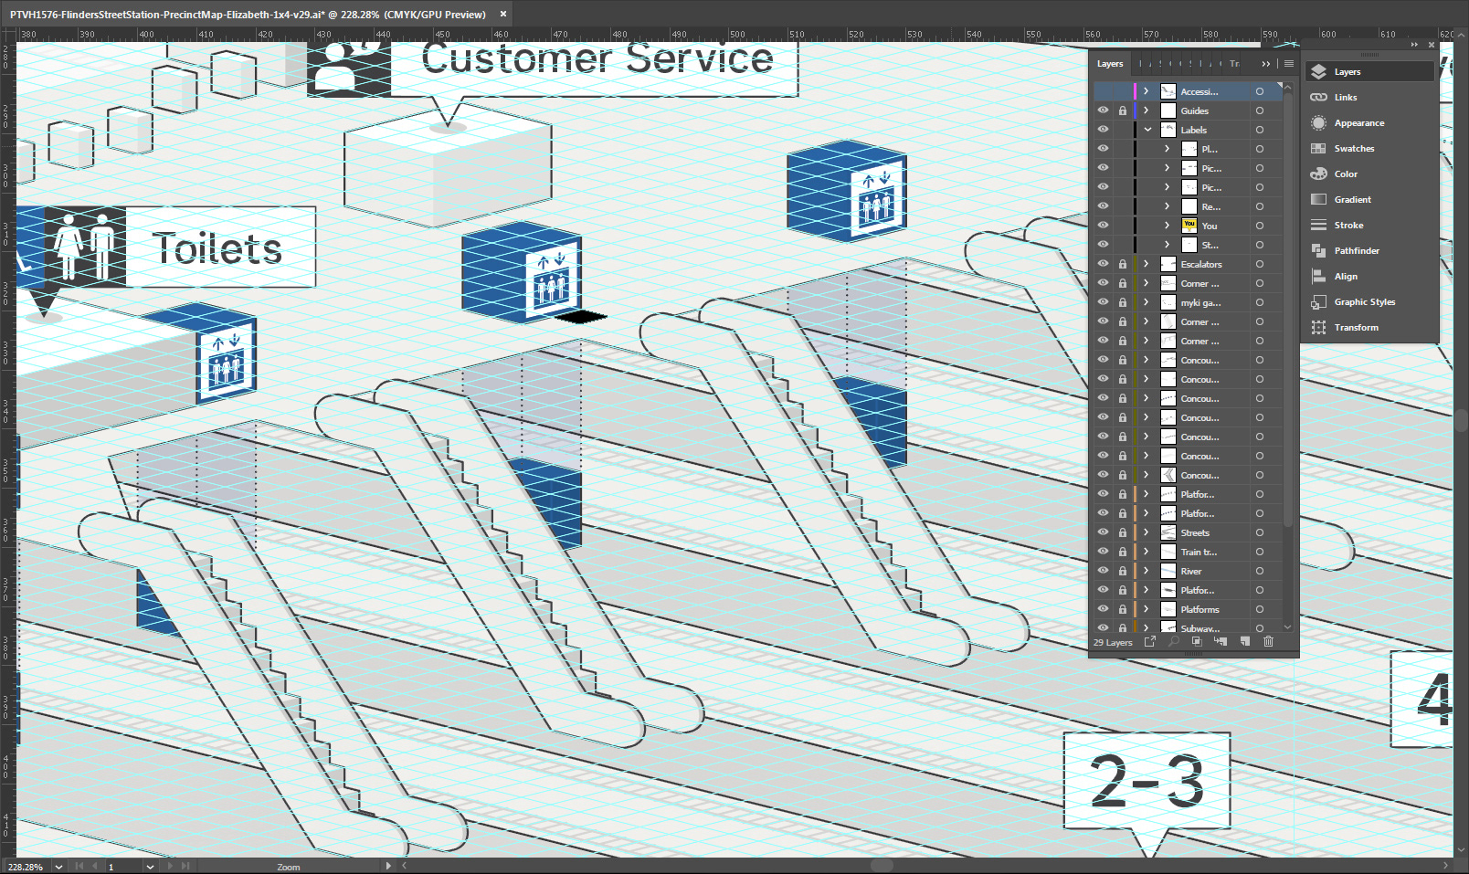The height and width of the screenshot is (874, 1469).
Task: Open the Appearance panel
Action: [1369, 122]
